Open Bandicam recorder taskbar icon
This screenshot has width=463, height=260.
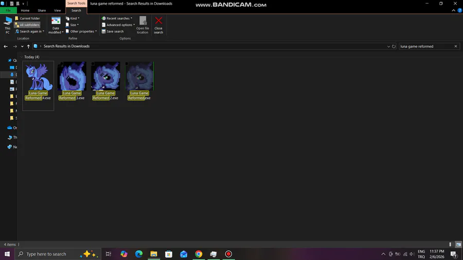point(228,254)
